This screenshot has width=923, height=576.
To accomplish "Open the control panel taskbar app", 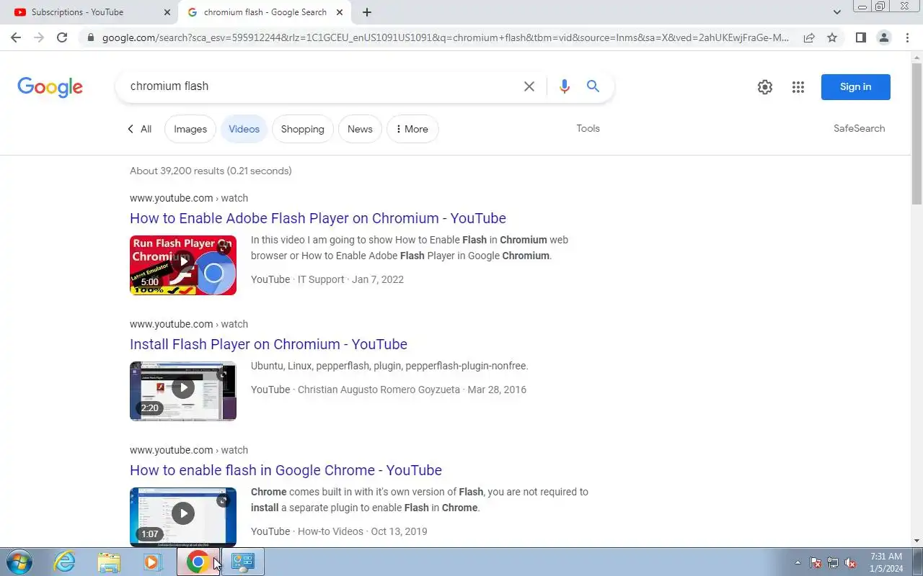I will click(x=242, y=562).
